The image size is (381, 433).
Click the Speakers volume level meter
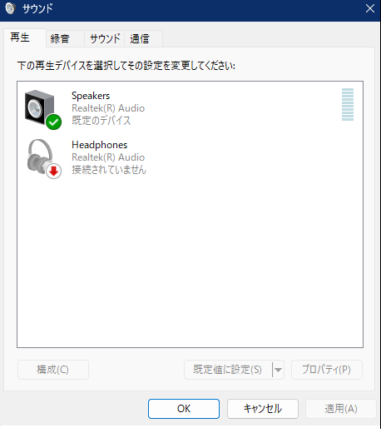pos(348,104)
